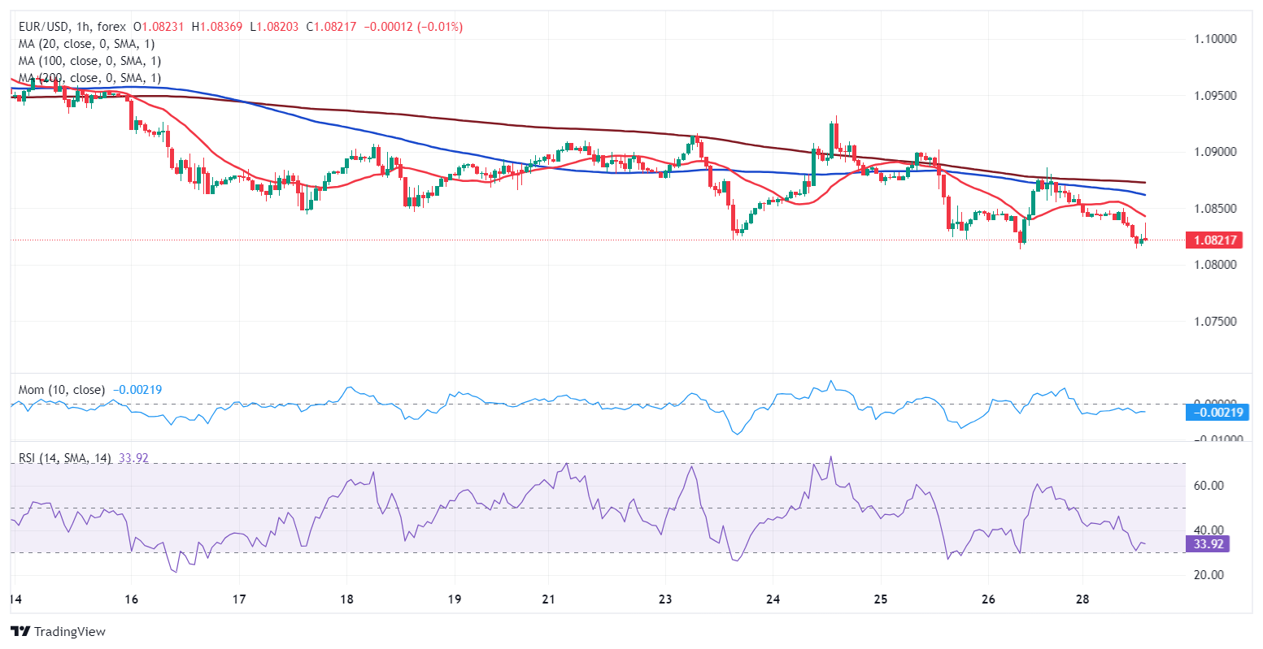Click the RSI (14, SMA, 14) indicator label

(x=65, y=458)
